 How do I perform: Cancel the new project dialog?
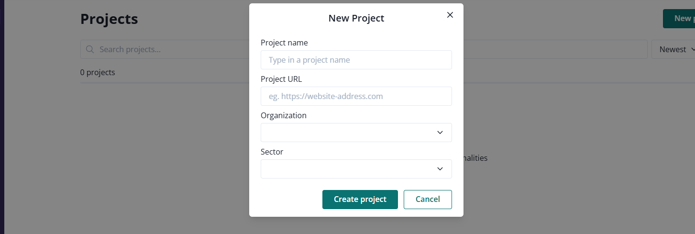[428, 200]
